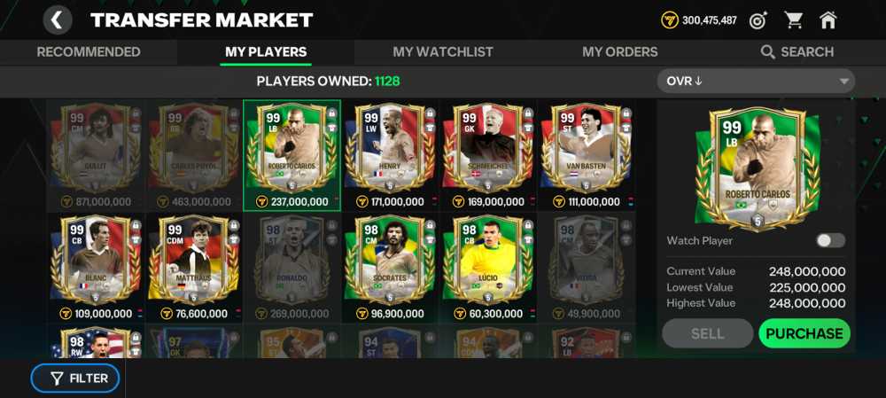Click the green Purchase button
Screen dimensions: 886x398
(804, 333)
